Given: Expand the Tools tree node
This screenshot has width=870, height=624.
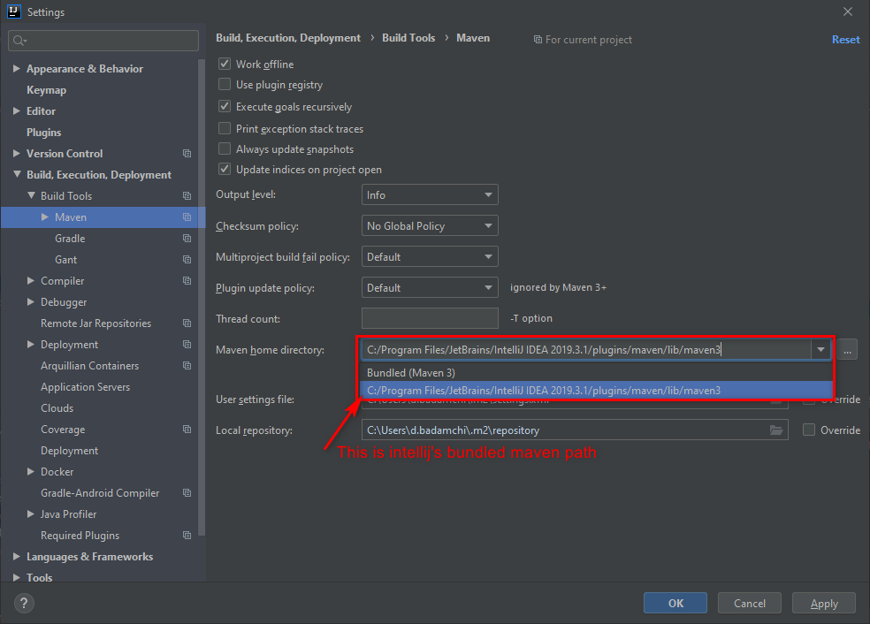Looking at the screenshot, I should click(17, 577).
